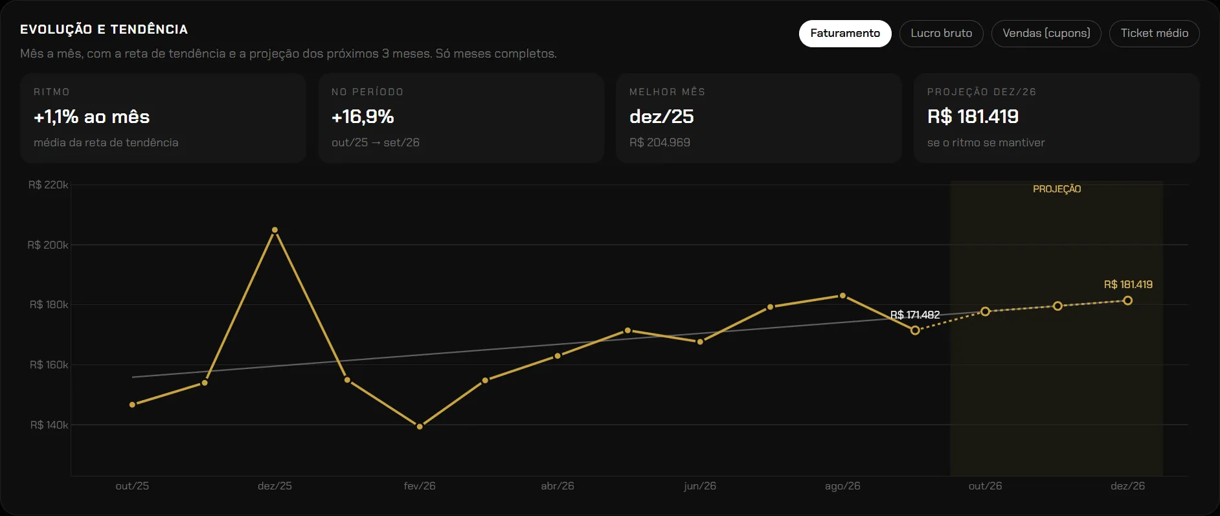Switch to Lucro bruto view
The height and width of the screenshot is (516, 1220).
click(x=941, y=33)
